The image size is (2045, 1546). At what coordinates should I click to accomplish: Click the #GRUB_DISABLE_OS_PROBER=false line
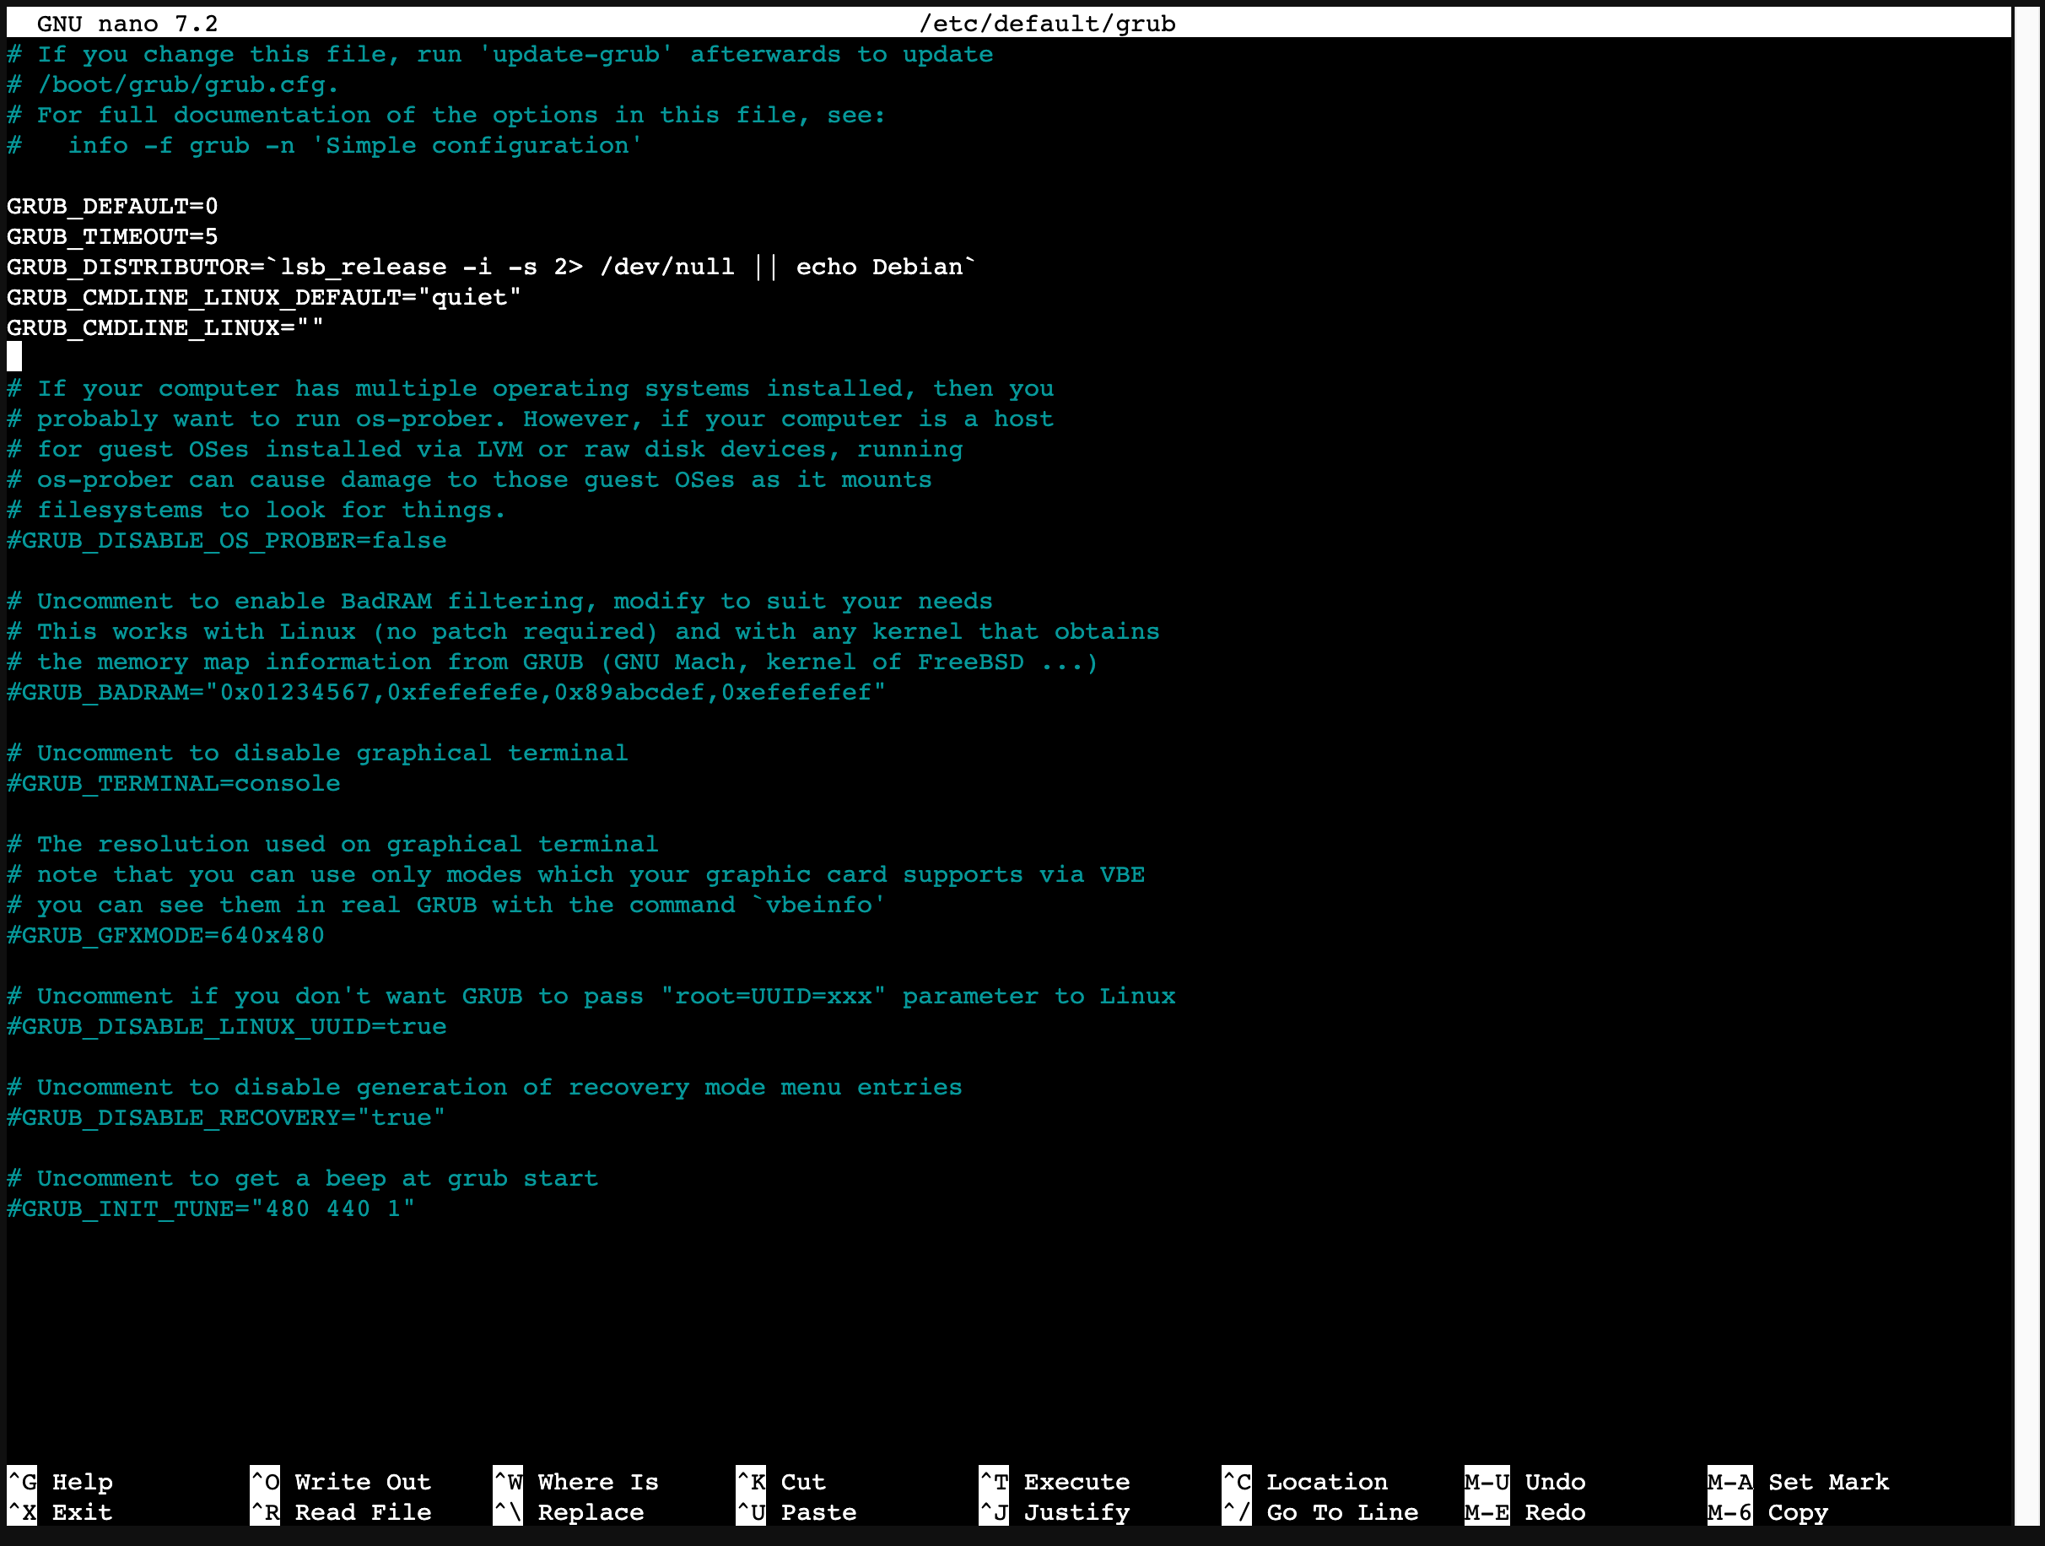coord(226,541)
